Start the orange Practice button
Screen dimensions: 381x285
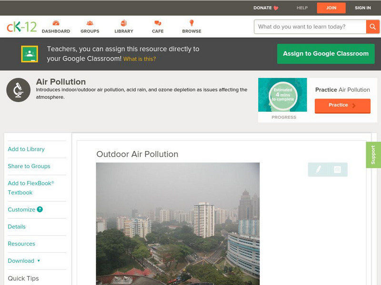point(342,105)
